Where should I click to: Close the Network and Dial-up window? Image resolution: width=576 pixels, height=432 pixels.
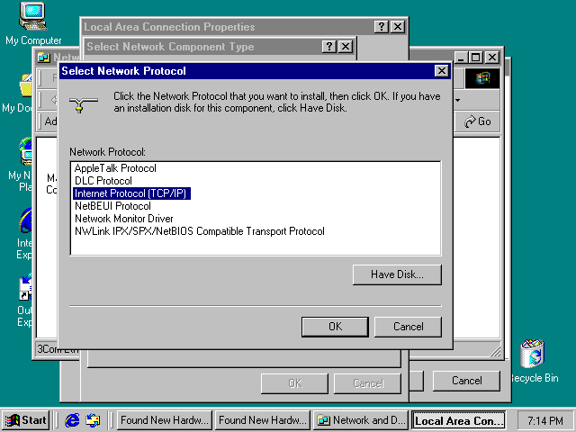tap(492, 58)
